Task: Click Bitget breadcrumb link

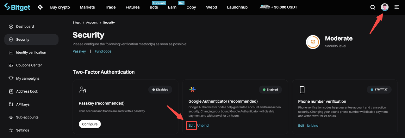Action: (x=77, y=23)
